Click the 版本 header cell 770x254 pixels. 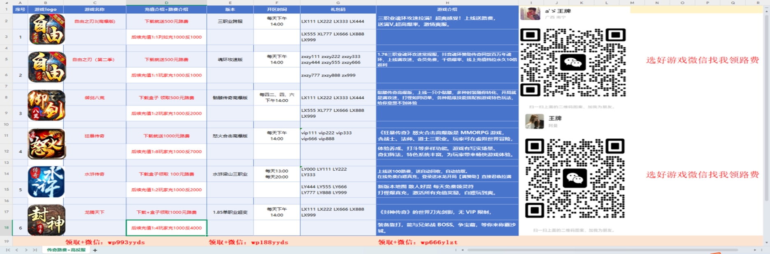pyautogui.click(x=230, y=9)
